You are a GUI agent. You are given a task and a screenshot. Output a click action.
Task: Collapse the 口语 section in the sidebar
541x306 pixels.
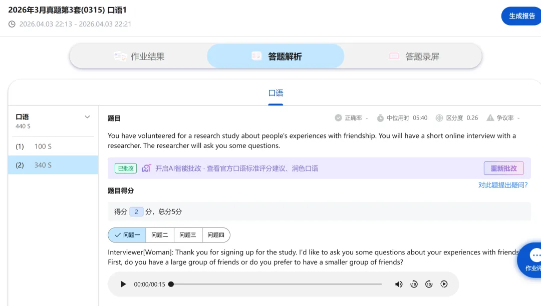point(87,116)
